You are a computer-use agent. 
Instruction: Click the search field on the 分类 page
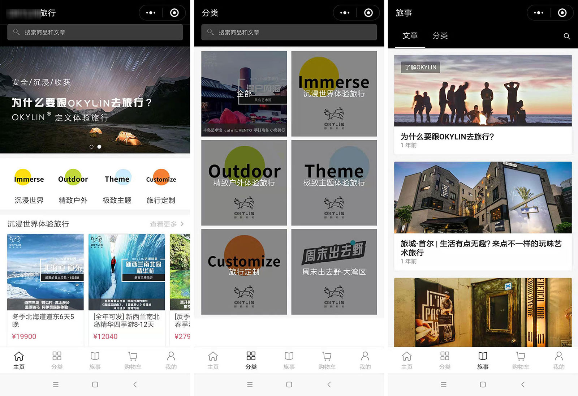click(289, 33)
